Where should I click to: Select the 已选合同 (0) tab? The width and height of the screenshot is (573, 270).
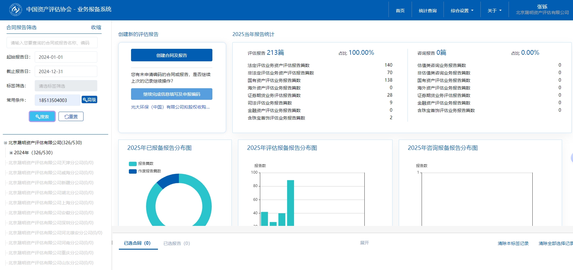coord(137,243)
